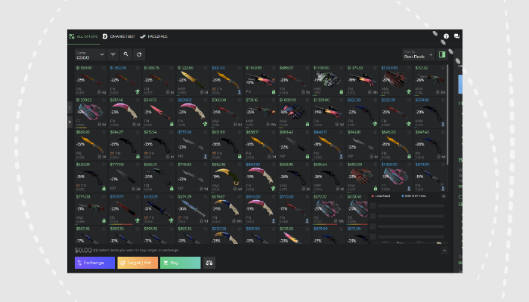Select the tab right of Live Feed

[x=413, y=196]
